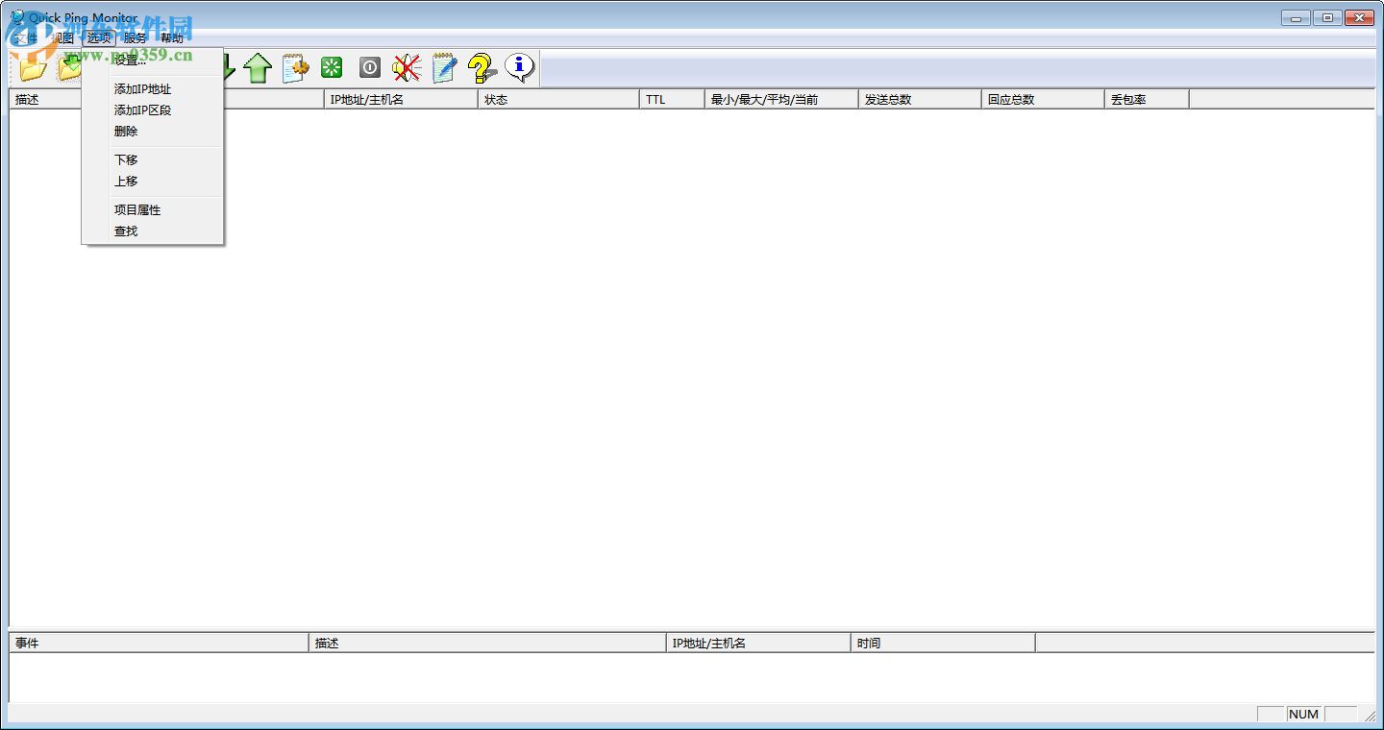Click the green down arrow to move item down

[223, 67]
